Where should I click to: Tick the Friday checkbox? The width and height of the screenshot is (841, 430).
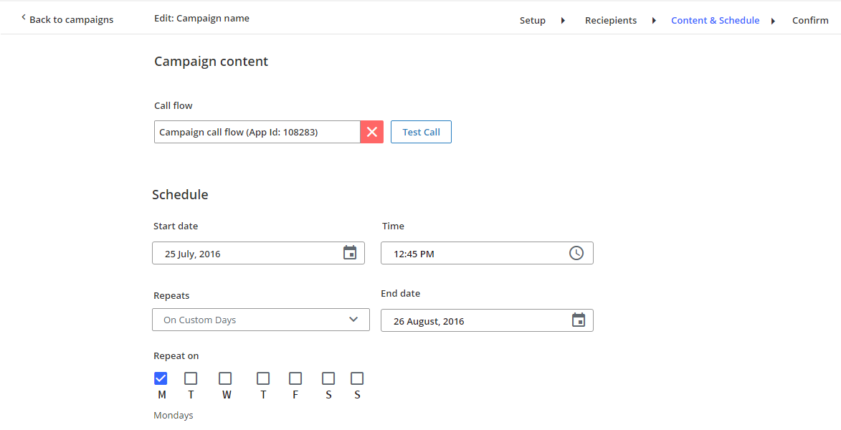[295, 378]
